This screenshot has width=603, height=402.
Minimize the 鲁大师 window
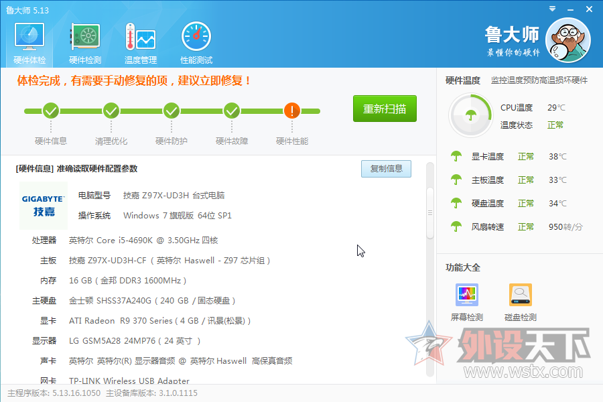pyautogui.click(x=571, y=9)
